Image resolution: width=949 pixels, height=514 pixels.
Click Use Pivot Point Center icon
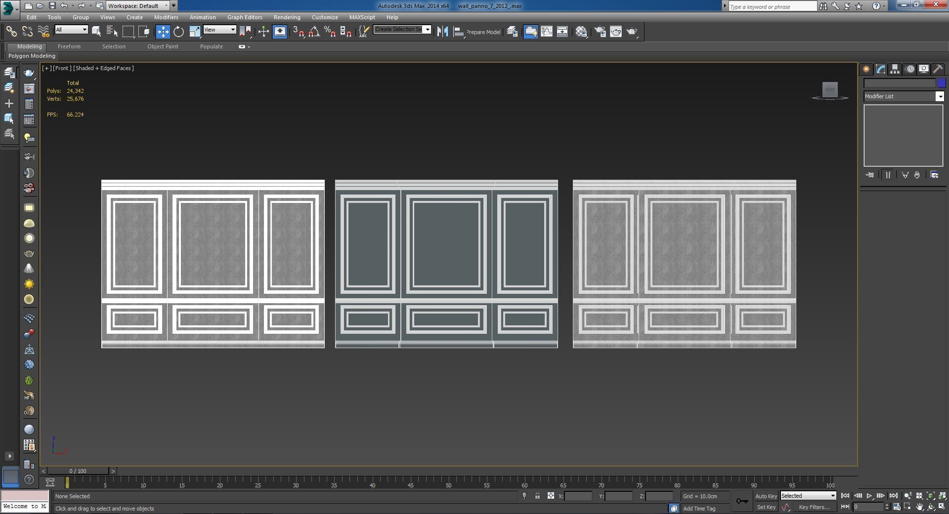click(x=245, y=32)
